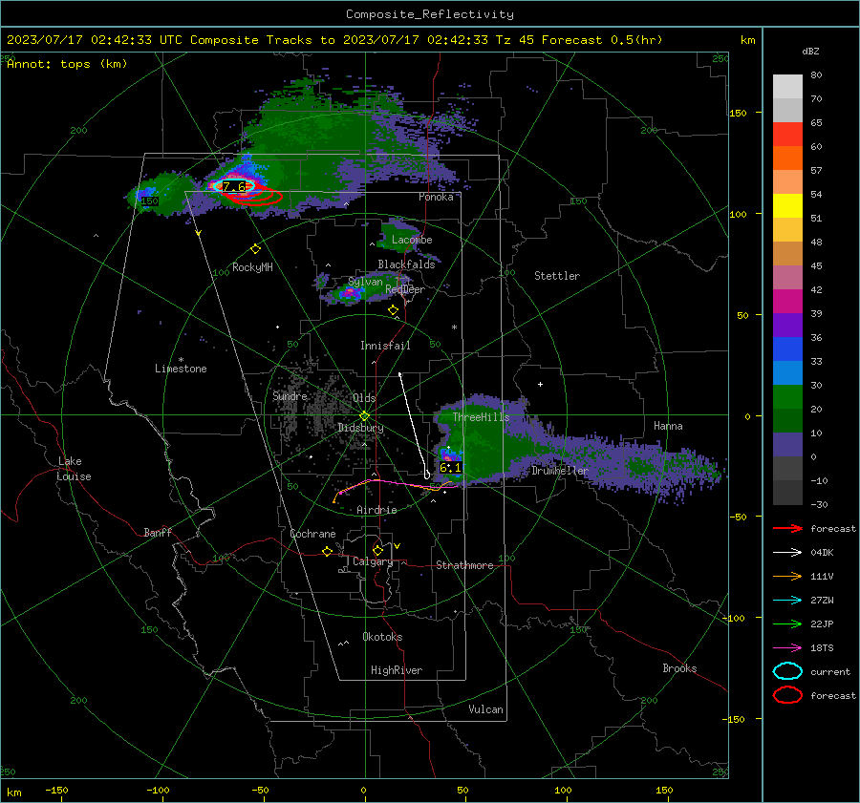Click the Ponoka city label
This screenshot has height=803, width=860.
pos(436,197)
